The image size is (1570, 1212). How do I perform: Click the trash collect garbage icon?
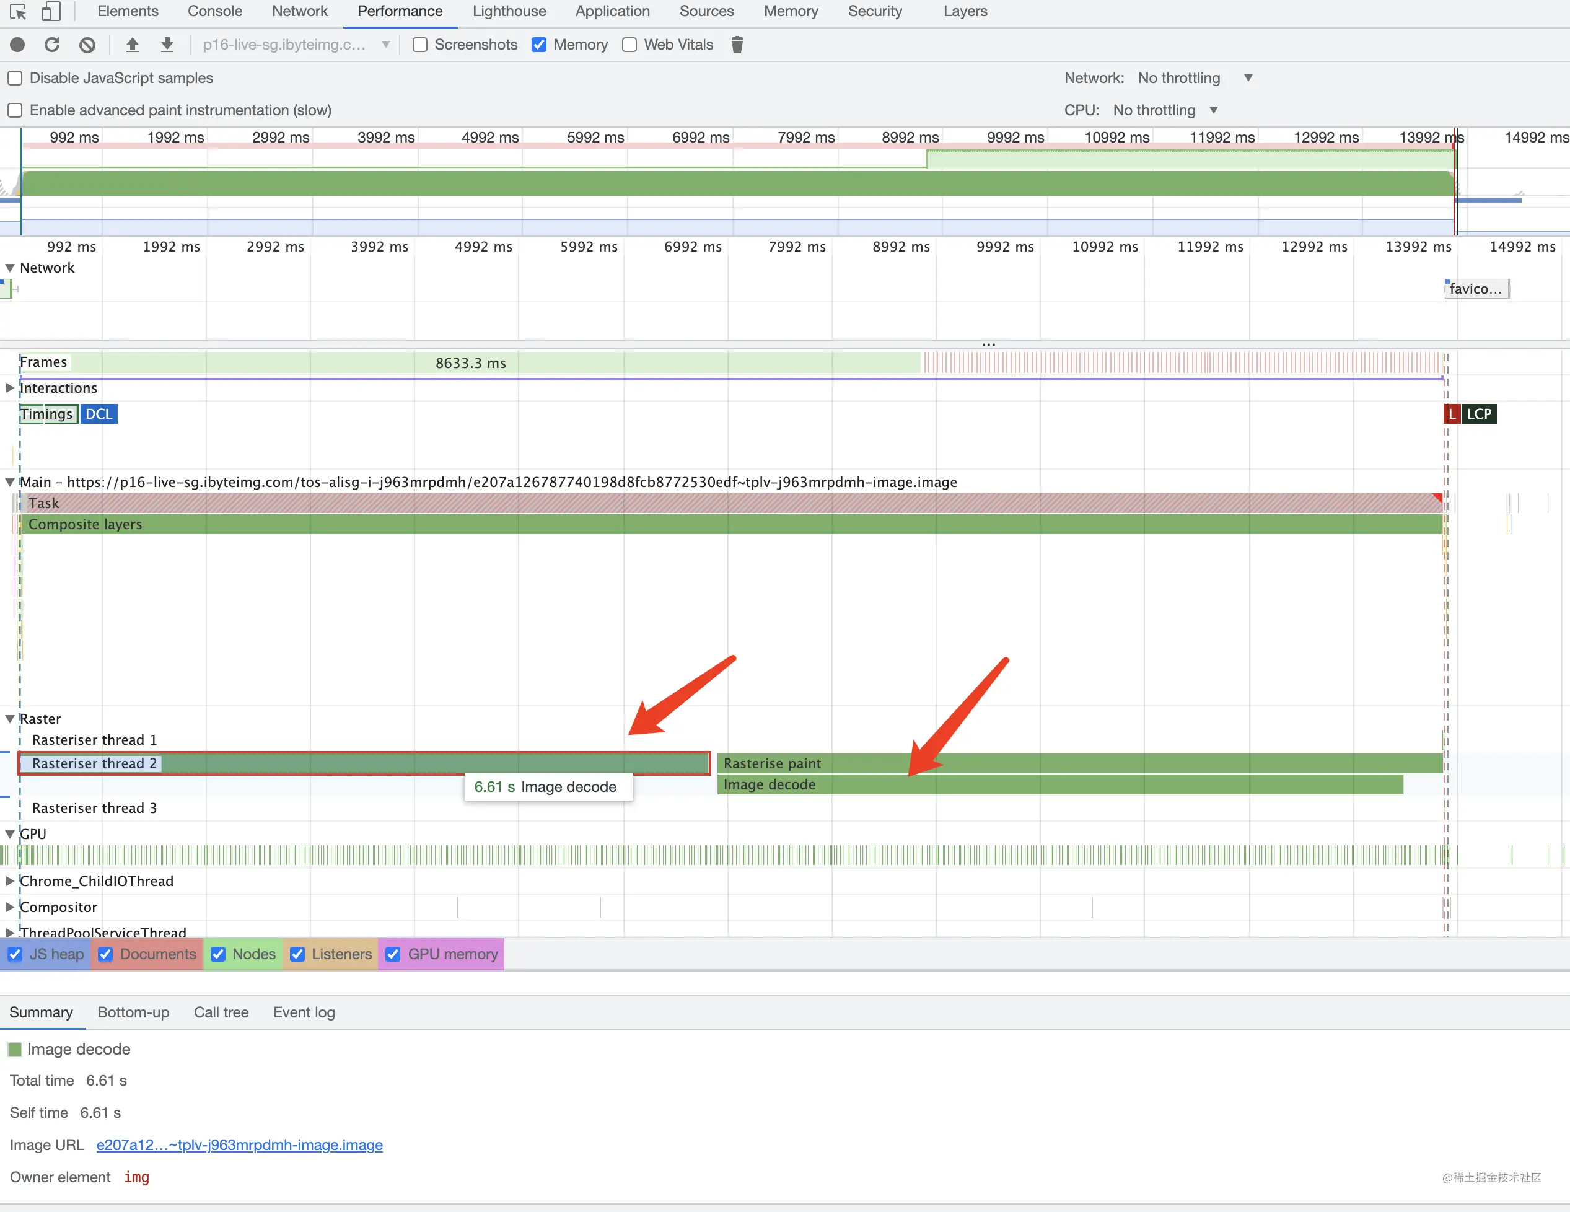737,45
